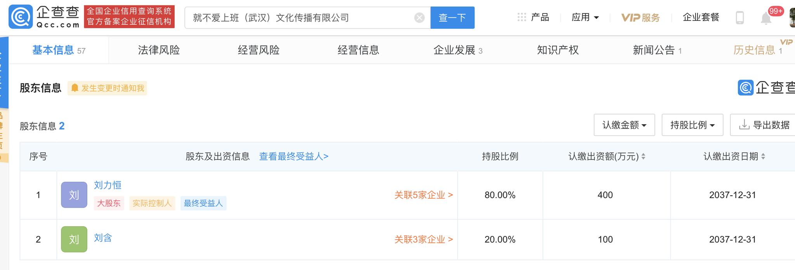
Task: Switch to the 新闻公告 tab
Action: click(x=657, y=50)
